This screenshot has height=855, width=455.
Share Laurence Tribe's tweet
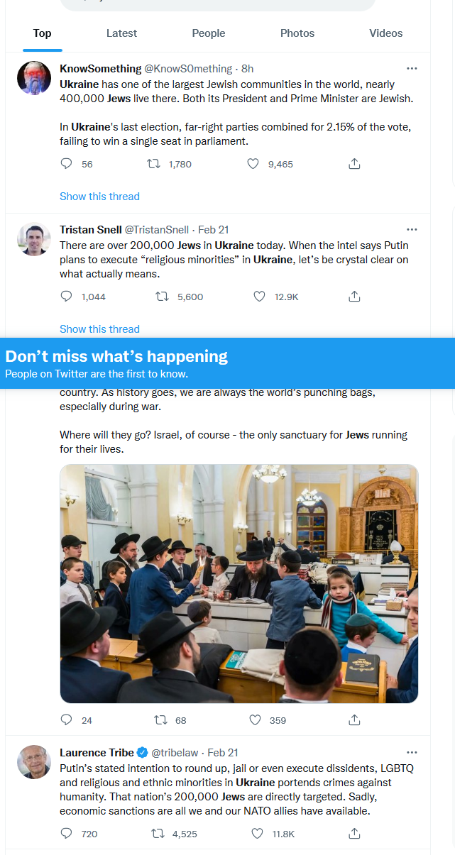(354, 834)
